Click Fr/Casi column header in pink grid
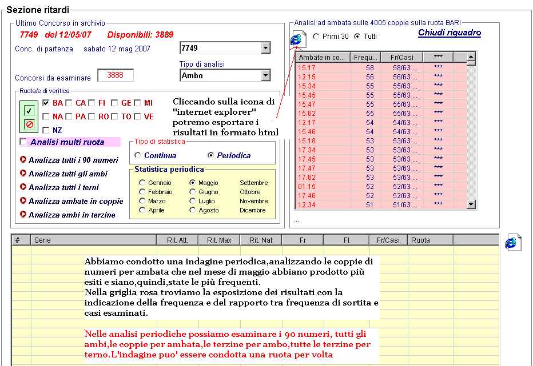Screen dimensions: 533x366 pos(402,57)
